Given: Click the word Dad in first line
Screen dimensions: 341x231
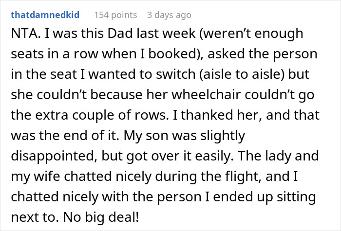Looking at the screenshot, I should tap(120, 34).
